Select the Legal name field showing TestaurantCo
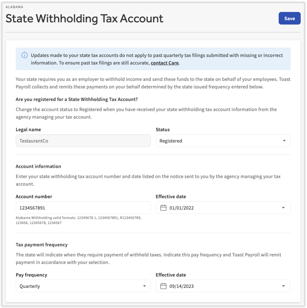Viewport: 307px width, 308px height. (x=83, y=141)
